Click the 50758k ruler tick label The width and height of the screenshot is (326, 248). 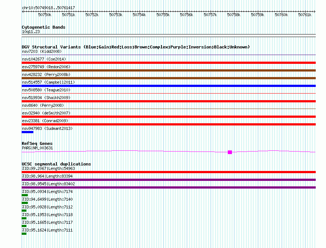click(x=234, y=15)
